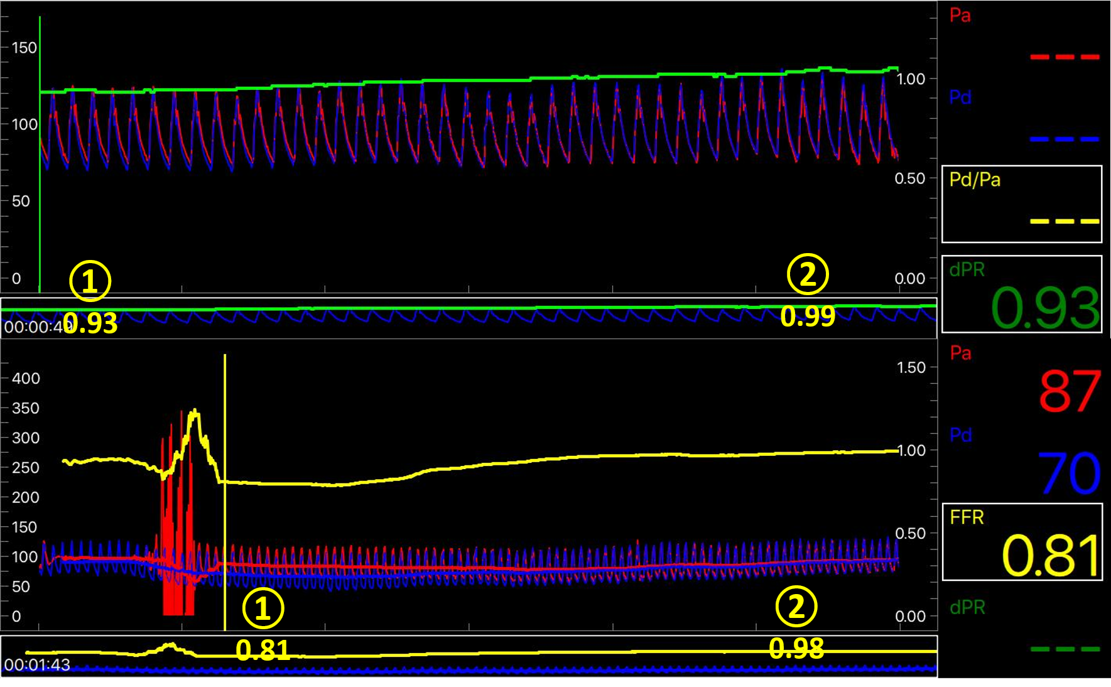The width and height of the screenshot is (1111, 687).
Task: Click the yellow dashed line inside Pd/Pa box
Action: (x=1065, y=221)
